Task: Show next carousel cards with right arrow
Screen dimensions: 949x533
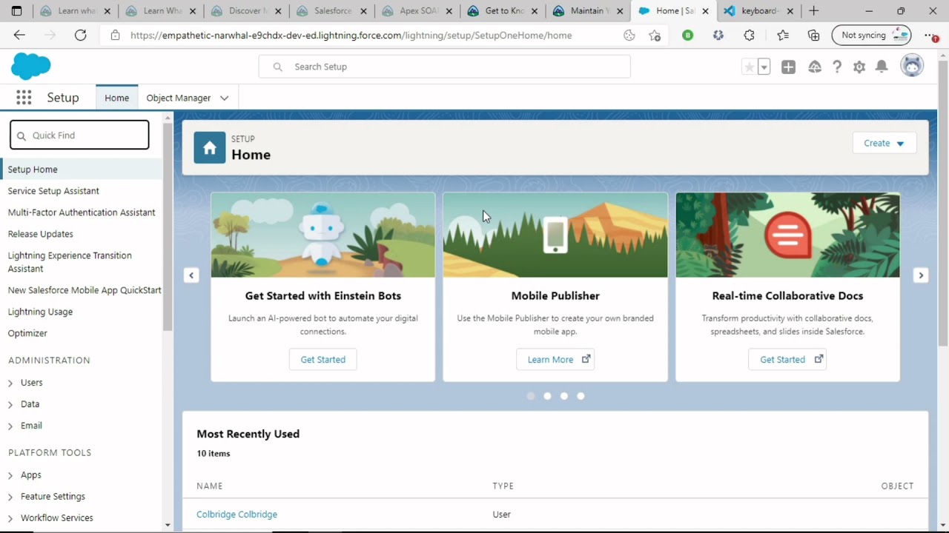Action: point(921,275)
